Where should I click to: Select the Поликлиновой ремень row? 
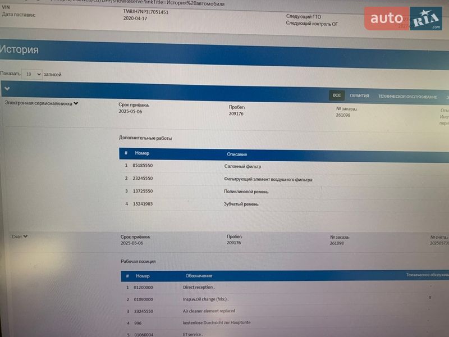pos(246,192)
